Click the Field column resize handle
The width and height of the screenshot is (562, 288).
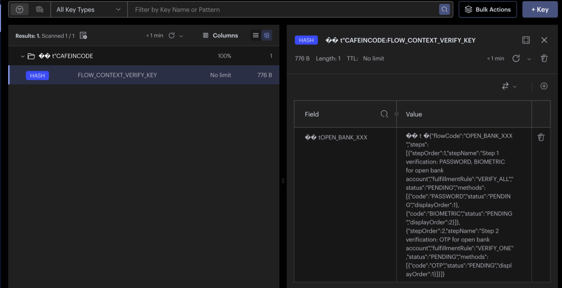click(396, 114)
